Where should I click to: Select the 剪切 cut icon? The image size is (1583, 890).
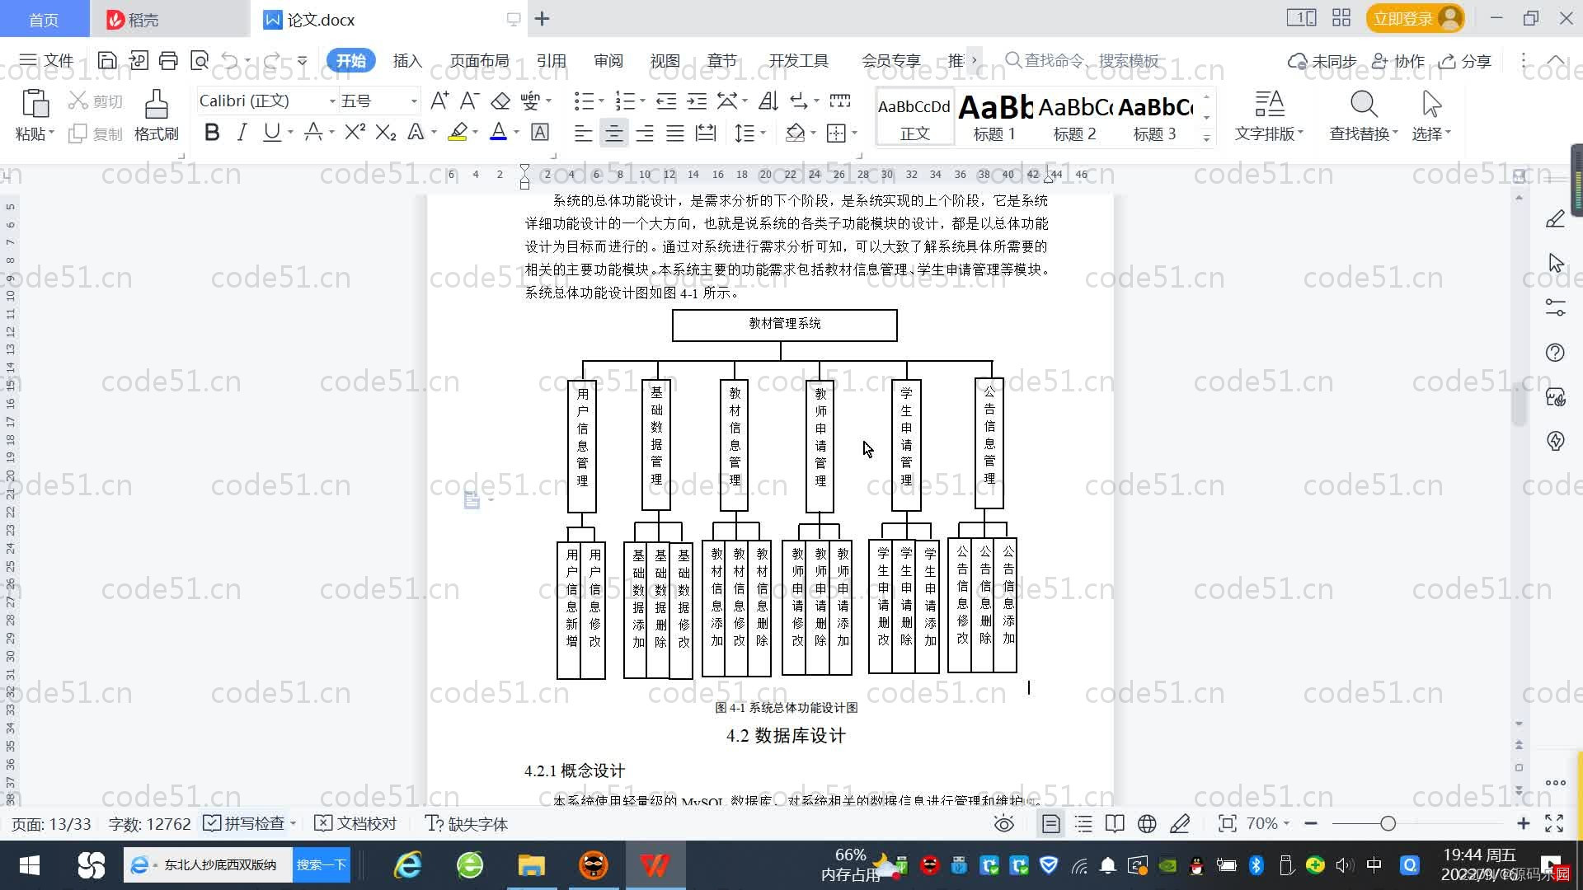(93, 101)
